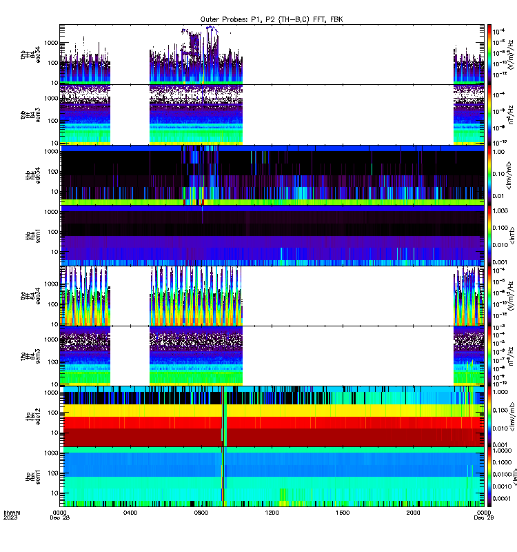The height and width of the screenshot is (552, 517).
Task: Click the color bar beside thc fbk edc12 panel
Action: [x=489, y=416]
